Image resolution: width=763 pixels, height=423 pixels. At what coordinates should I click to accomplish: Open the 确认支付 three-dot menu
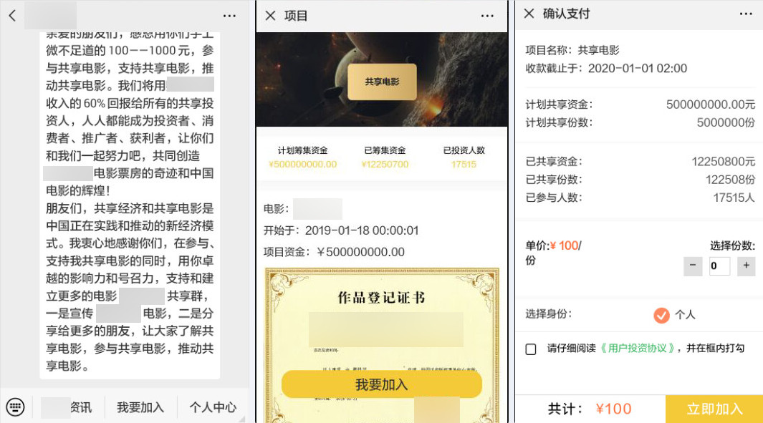tap(746, 14)
